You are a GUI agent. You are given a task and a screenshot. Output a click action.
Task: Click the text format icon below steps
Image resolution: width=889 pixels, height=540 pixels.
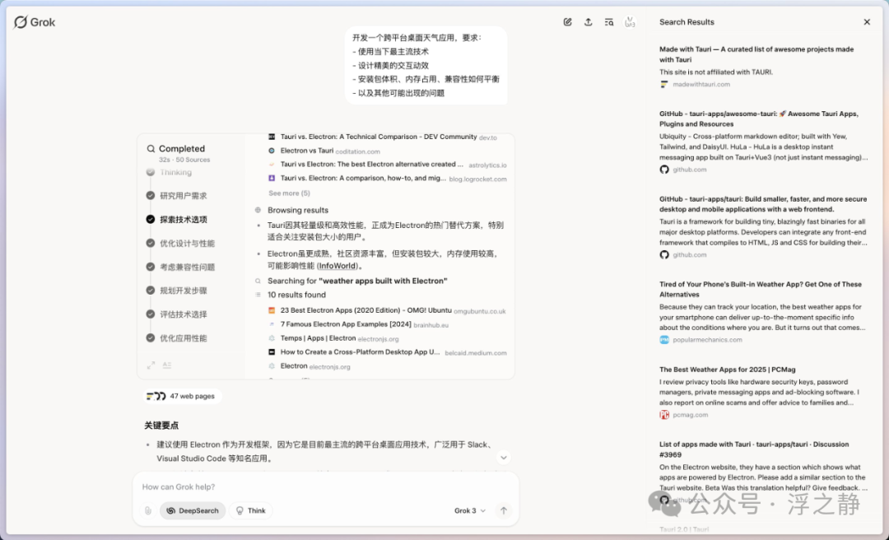[x=166, y=365]
